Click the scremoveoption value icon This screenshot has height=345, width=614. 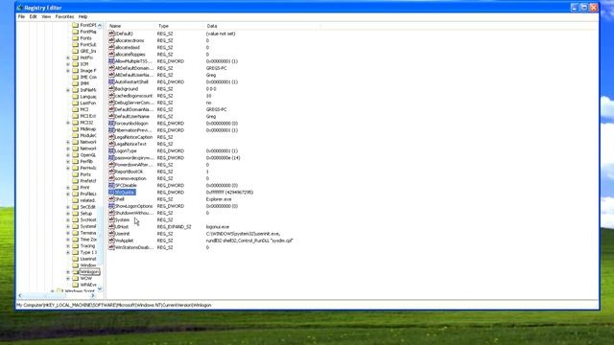(x=111, y=178)
